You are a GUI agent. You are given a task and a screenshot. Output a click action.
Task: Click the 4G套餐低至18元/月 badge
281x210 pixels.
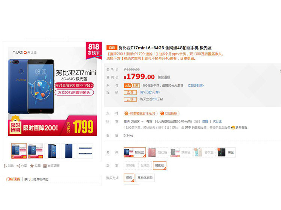pyautogui.click(x=140, y=114)
